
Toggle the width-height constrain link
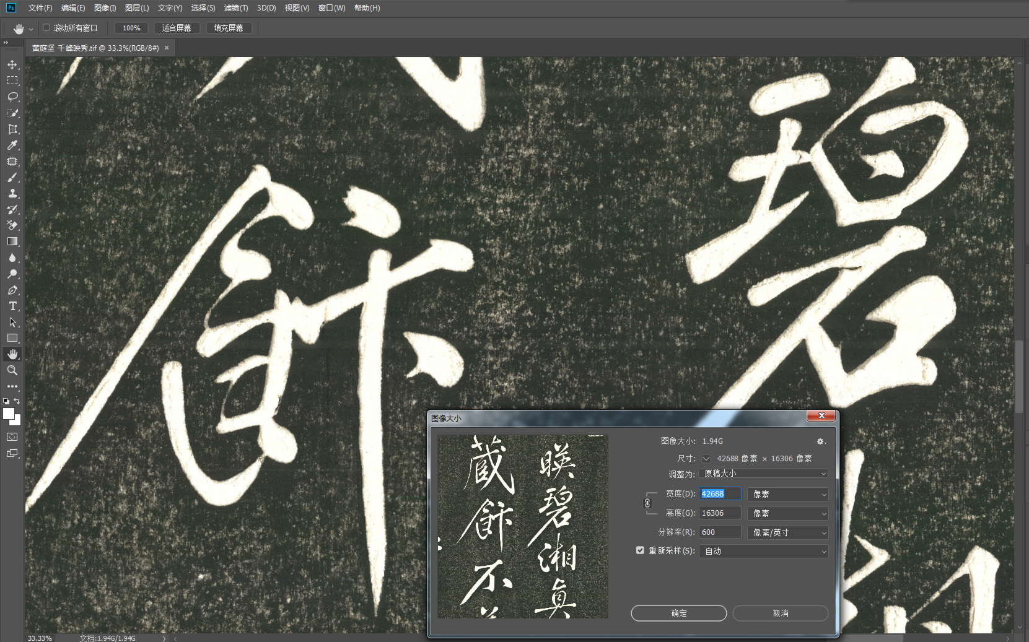[x=647, y=503]
